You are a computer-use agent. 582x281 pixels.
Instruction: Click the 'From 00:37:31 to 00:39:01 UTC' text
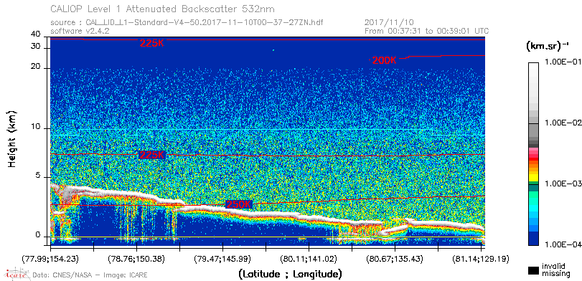(426, 31)
